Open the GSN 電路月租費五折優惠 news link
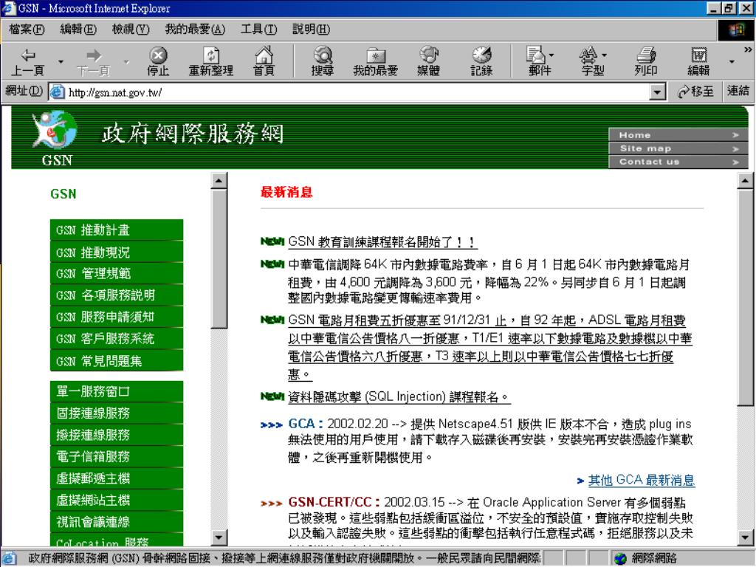This screenshot has width=756, height=567. click(490, 347)
